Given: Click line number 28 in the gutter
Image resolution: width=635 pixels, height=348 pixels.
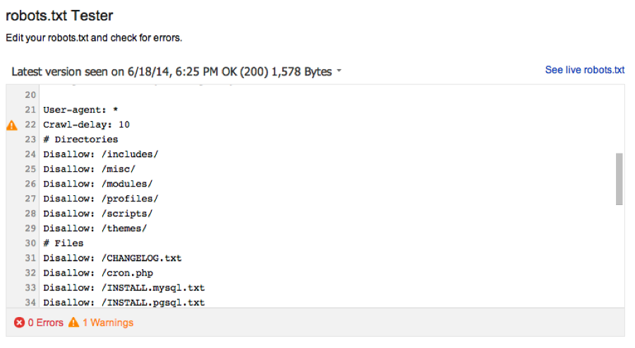Looking at the screenshot, I should point(30,213).
